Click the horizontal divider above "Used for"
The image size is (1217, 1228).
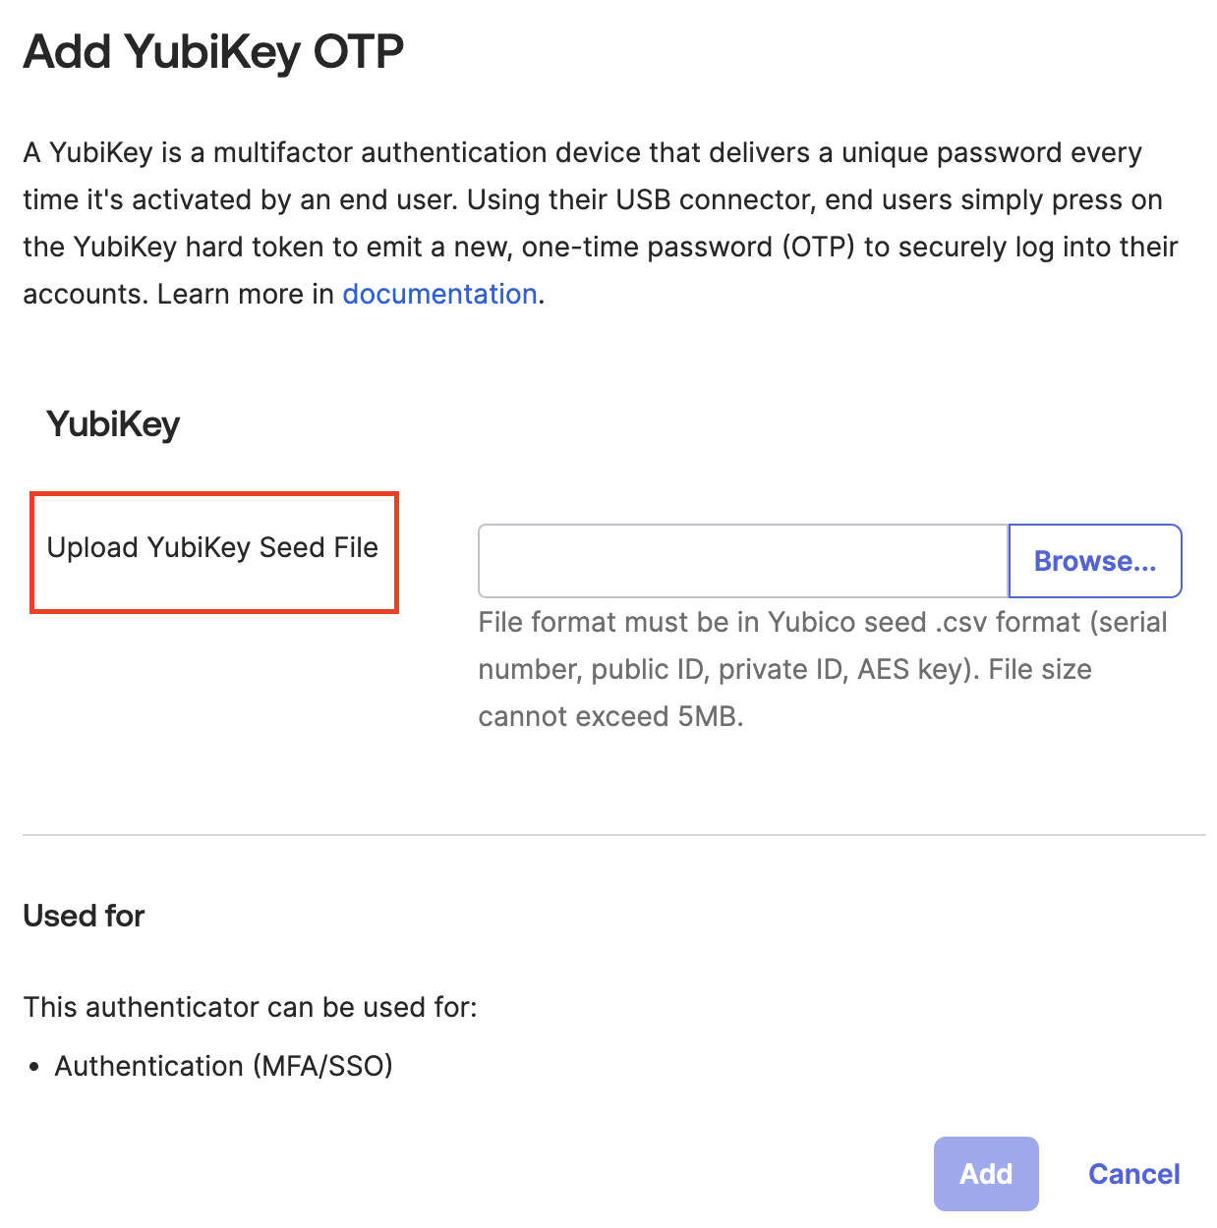tap(613, 835)
